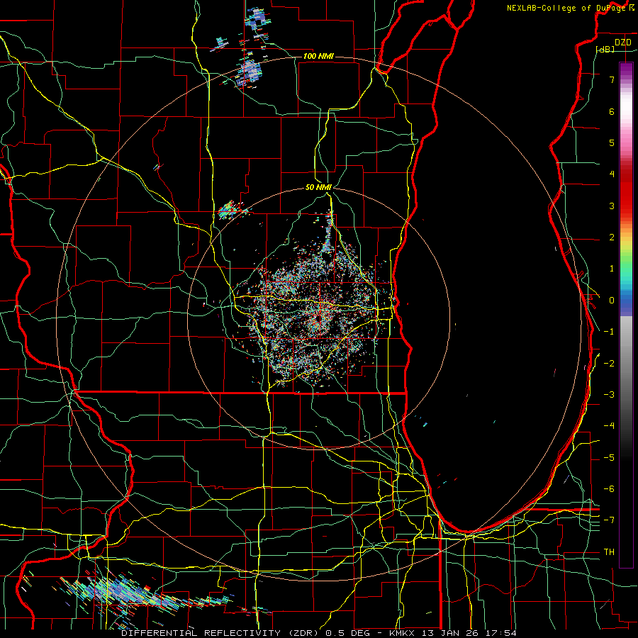This screenshot has height=638, width=638.
Task: Click the TH label below the color scale
Action: [609, 552]
